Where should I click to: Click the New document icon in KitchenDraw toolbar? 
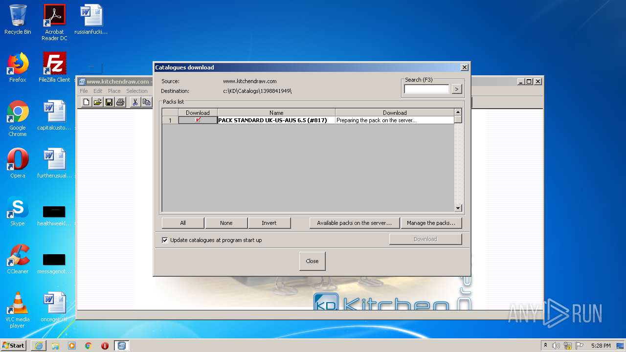87,102
